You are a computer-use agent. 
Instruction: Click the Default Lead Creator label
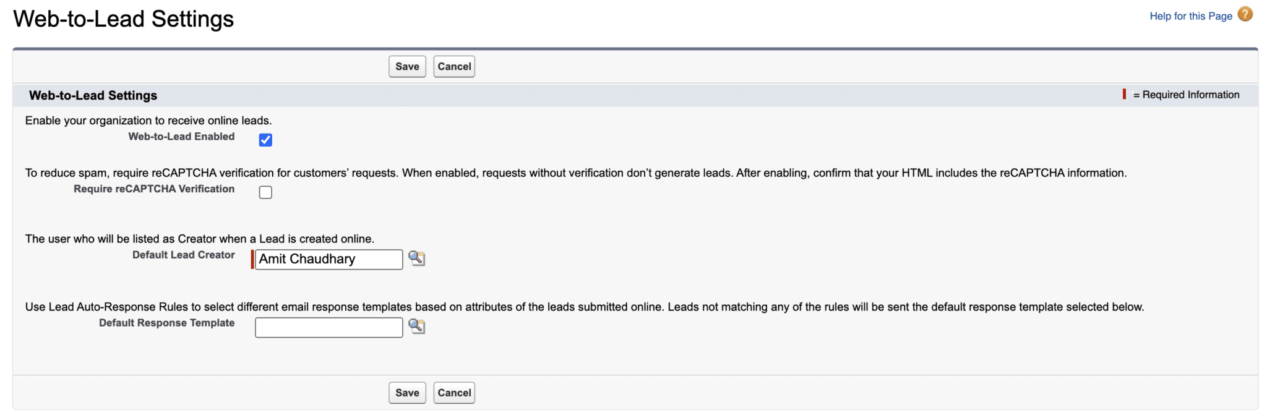(183, 254)
